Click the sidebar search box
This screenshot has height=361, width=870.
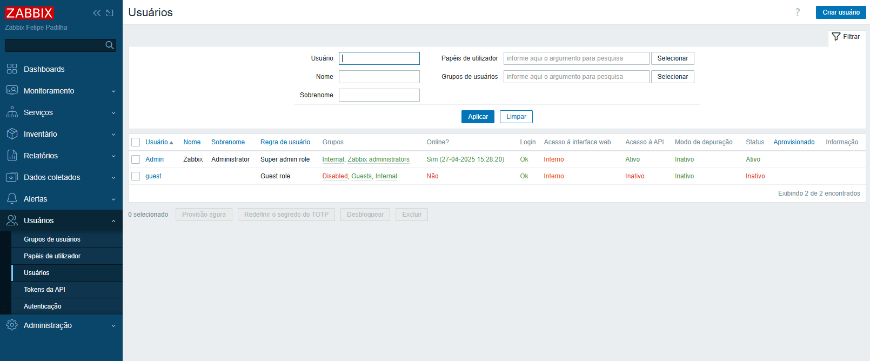click(x=61, y=45)
